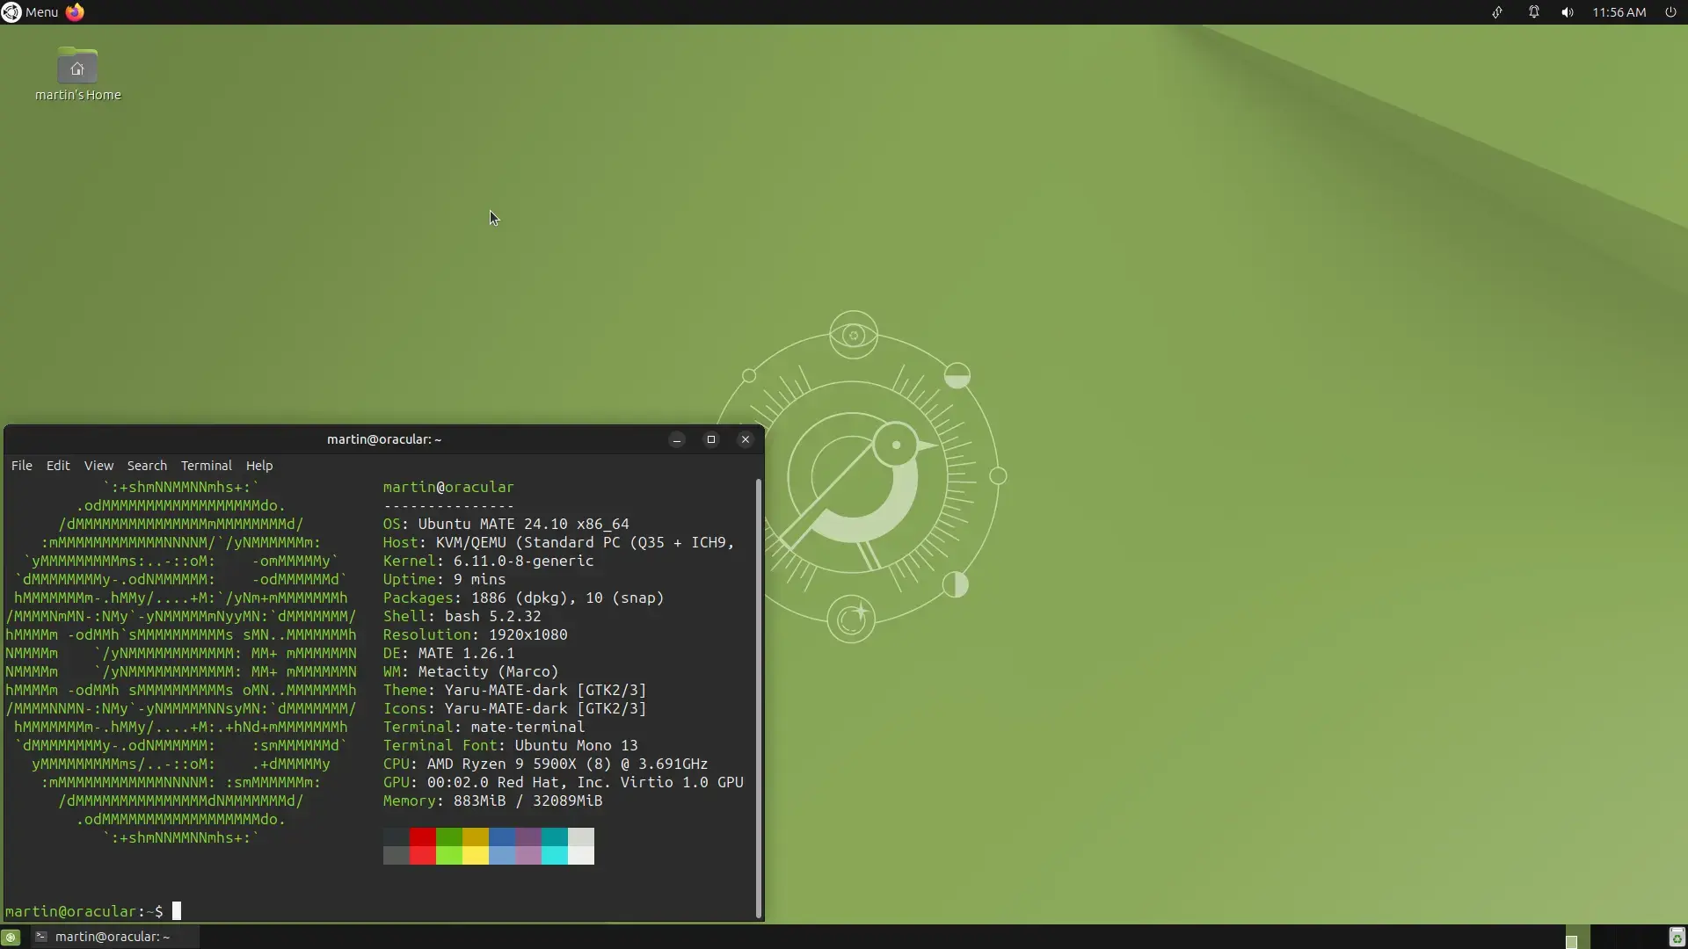Open the Search menu in the terminal
The image size is (1688, 949).
147,466
